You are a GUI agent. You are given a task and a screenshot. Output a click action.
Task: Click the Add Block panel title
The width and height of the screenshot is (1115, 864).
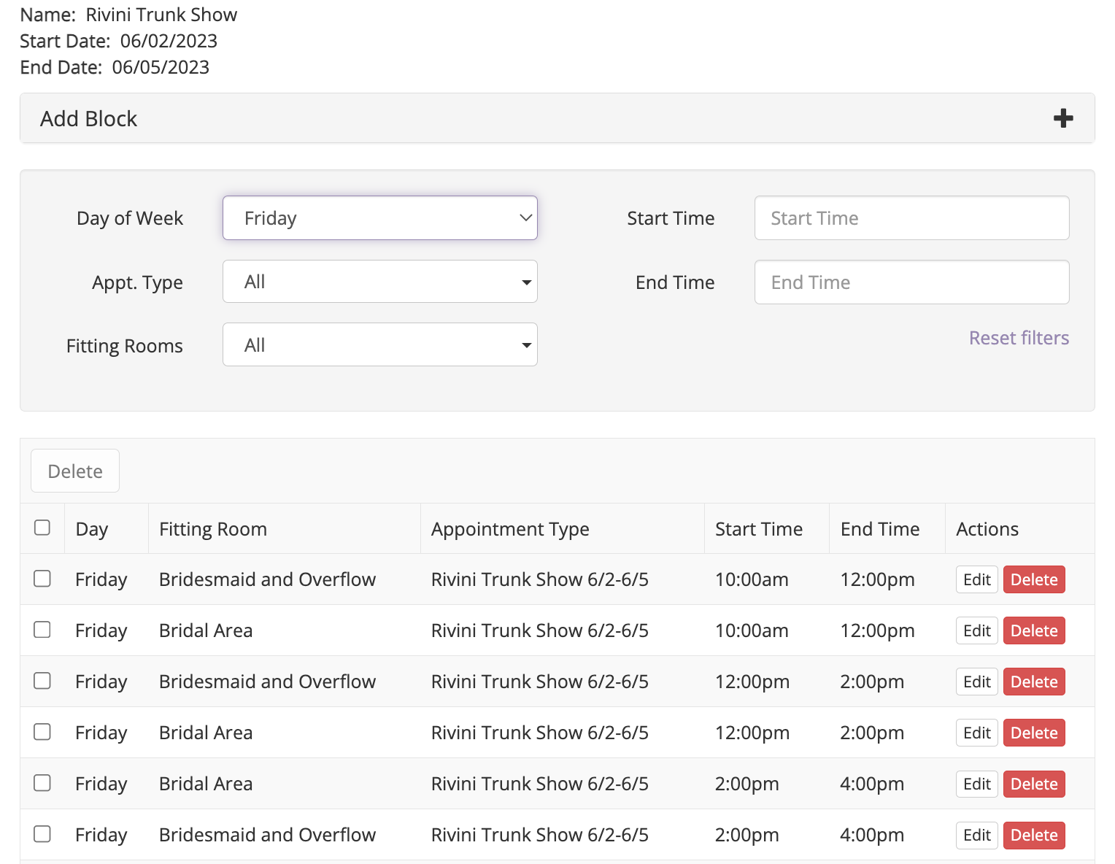[x=88, y=118]
